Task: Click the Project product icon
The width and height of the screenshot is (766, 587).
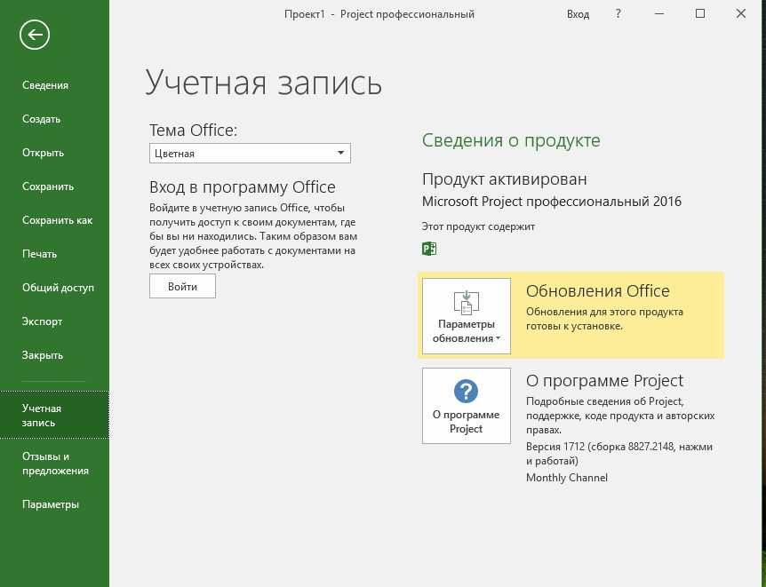Action: point(429,249)
